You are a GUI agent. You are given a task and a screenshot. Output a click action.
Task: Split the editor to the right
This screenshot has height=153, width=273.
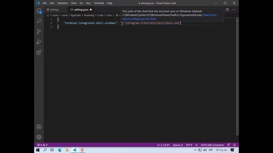coord(227,9)
